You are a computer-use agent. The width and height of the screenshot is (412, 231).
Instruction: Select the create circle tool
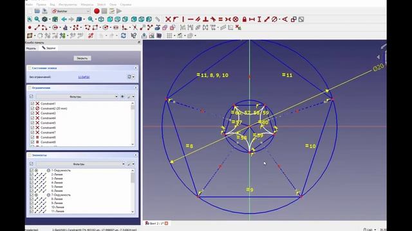click(55, 28)
